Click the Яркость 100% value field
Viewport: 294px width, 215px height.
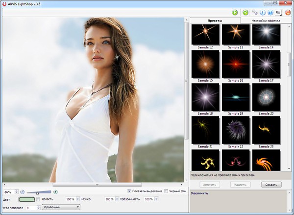(x=71, y=199)
